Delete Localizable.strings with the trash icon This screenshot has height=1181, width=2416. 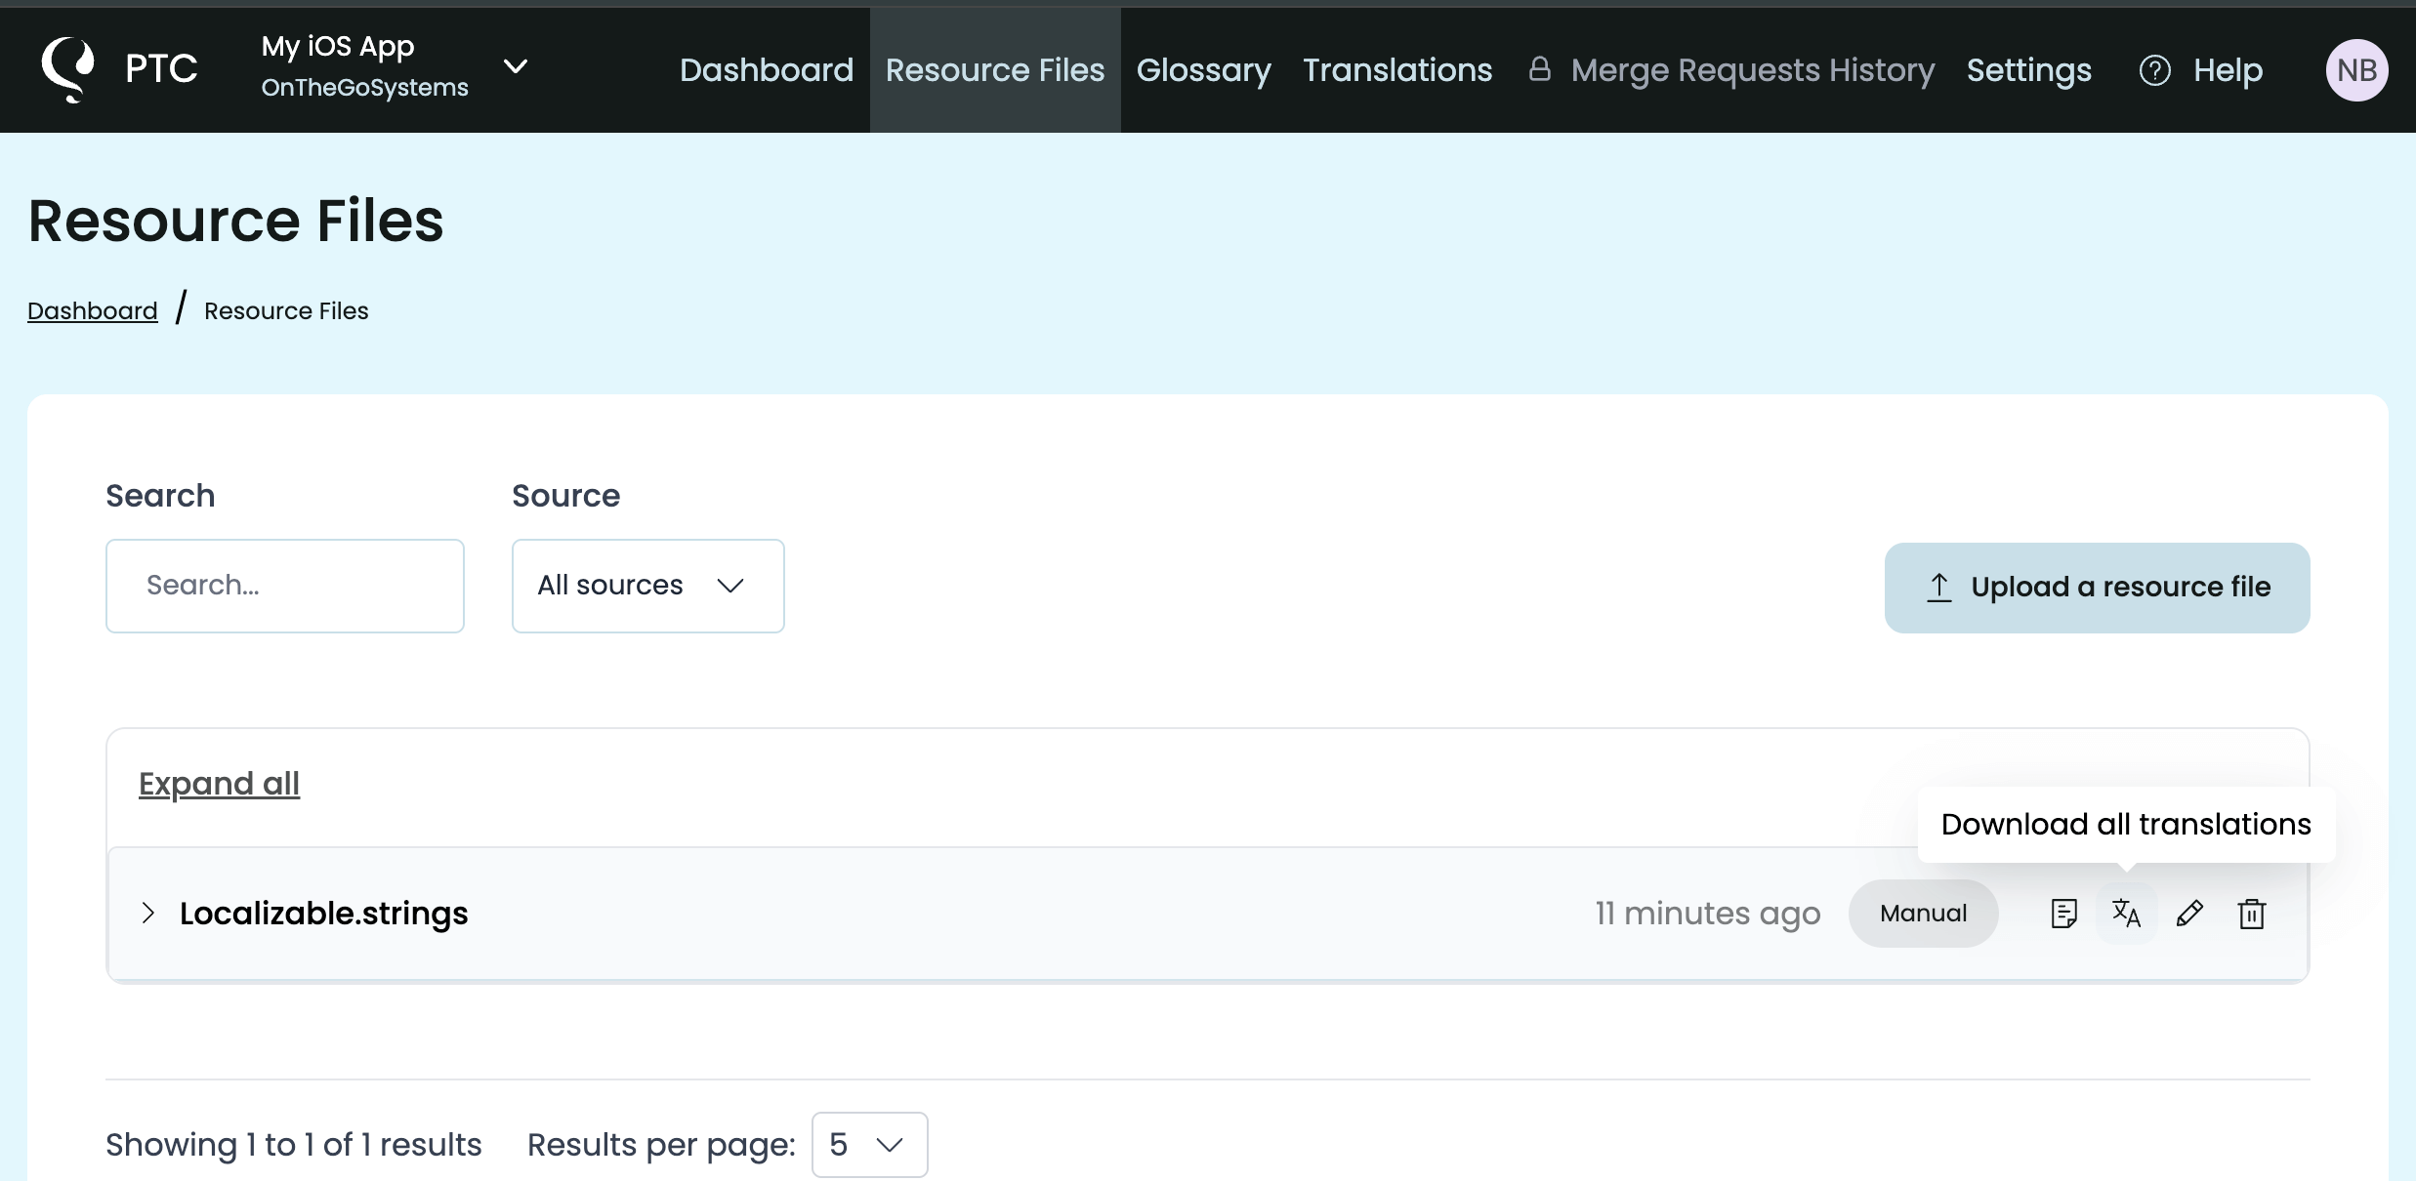coord(2252,914)
